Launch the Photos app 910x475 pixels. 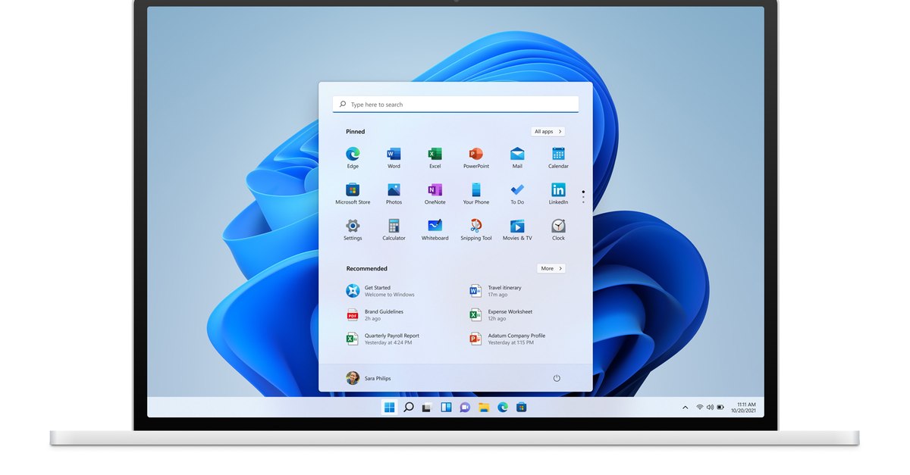click(x=393, y=192)
